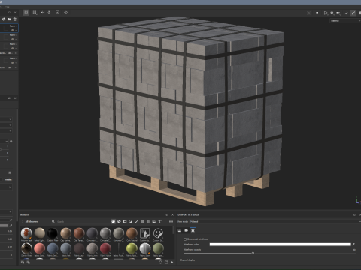Click the rotate/refresh icon in top toolbar
This screenshot has width=361, height=270.
point(66,13)
